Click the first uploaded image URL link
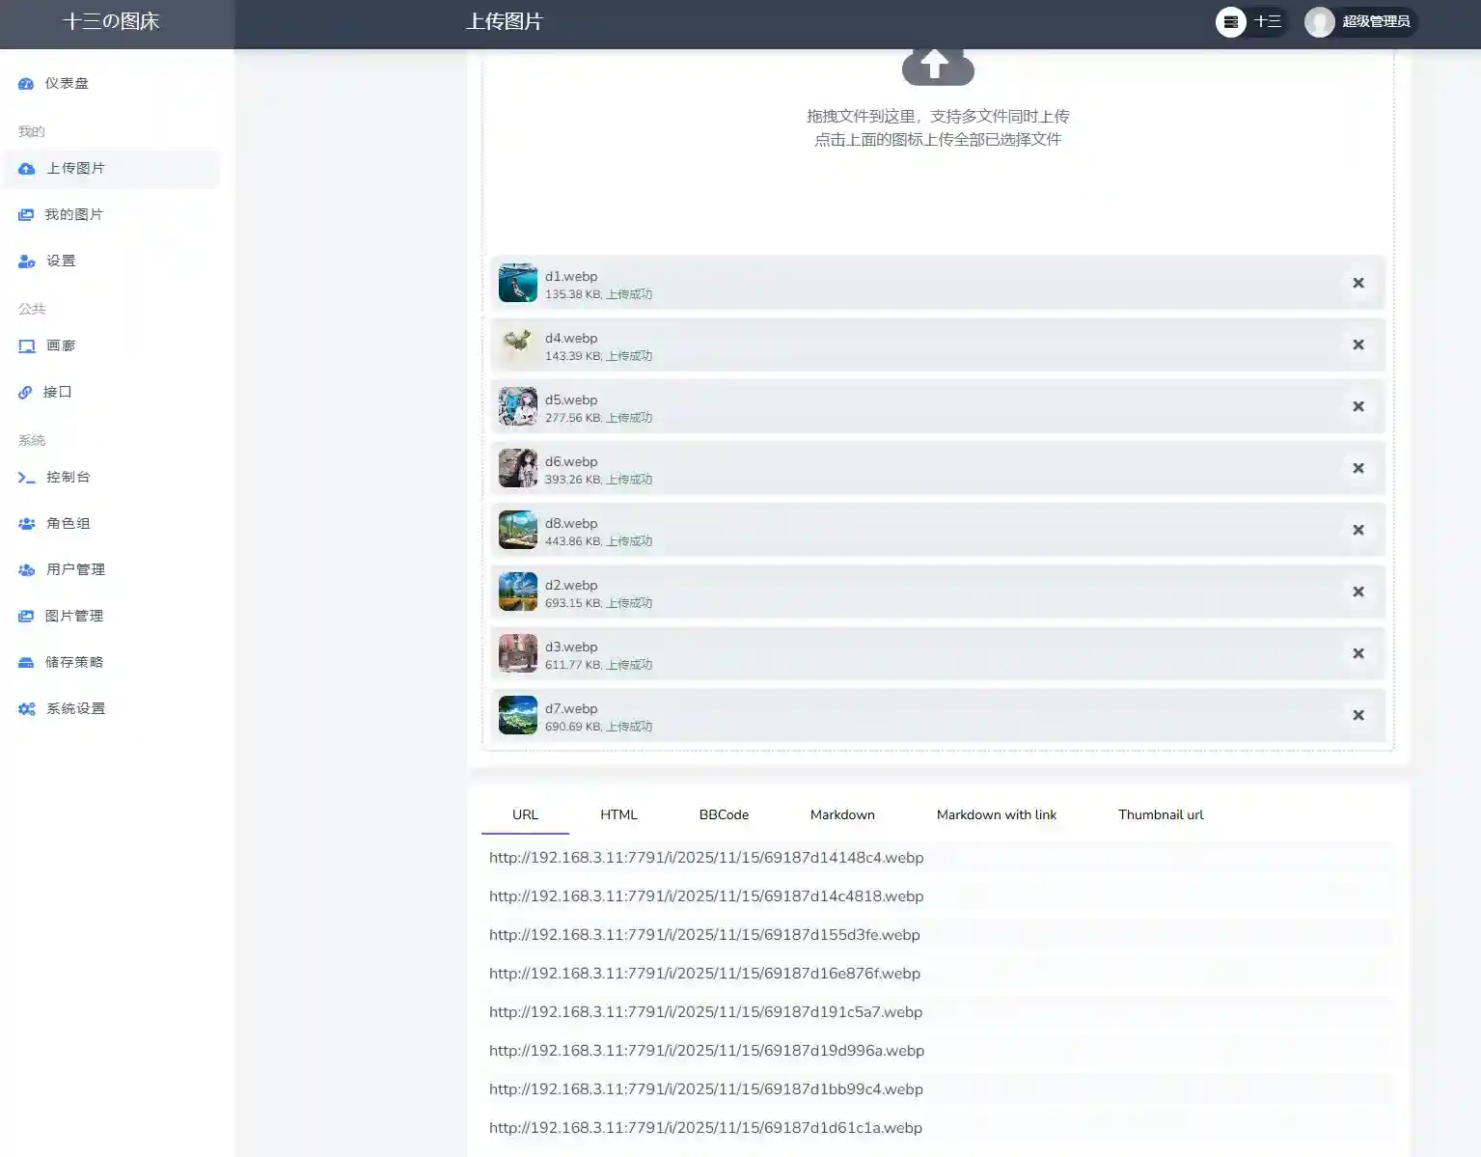 click(706, 857)
